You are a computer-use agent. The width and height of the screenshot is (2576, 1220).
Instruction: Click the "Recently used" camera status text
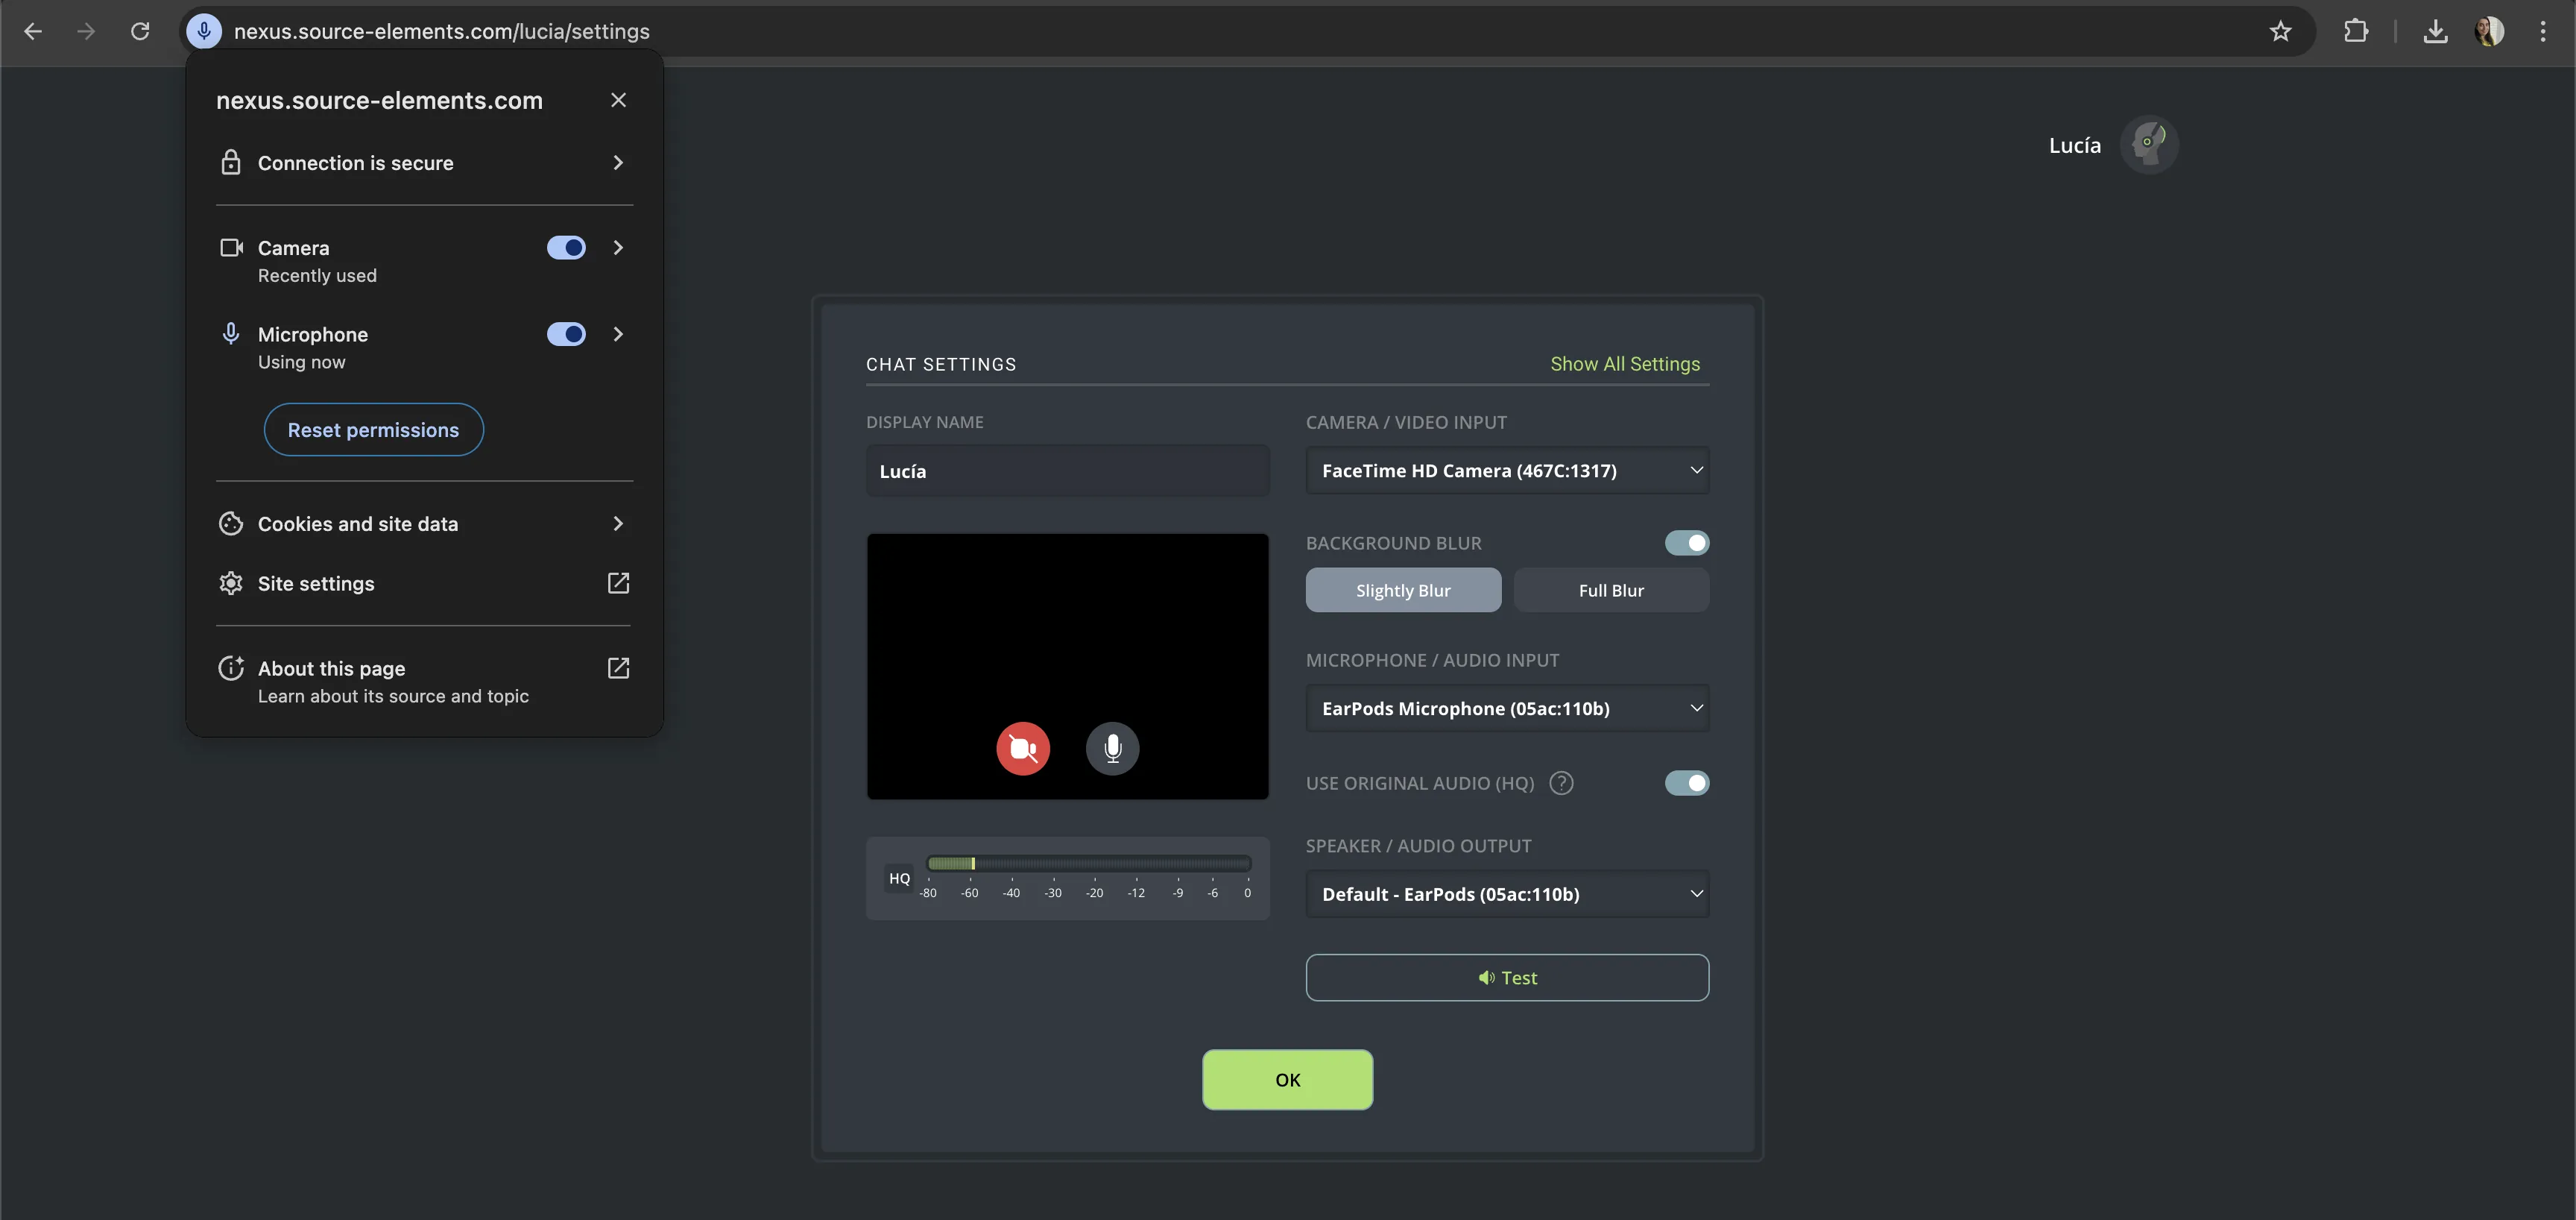point(317,275)
